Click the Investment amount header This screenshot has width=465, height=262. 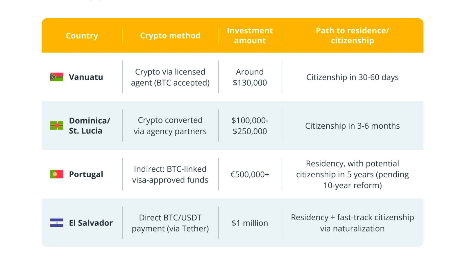pyautogui.click(x=250, y=36)
